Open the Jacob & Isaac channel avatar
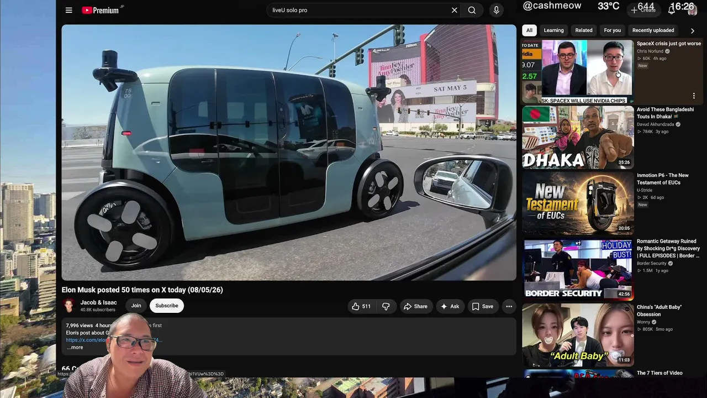The width and height of the screenshot is (707, 398). click(69, 306)
